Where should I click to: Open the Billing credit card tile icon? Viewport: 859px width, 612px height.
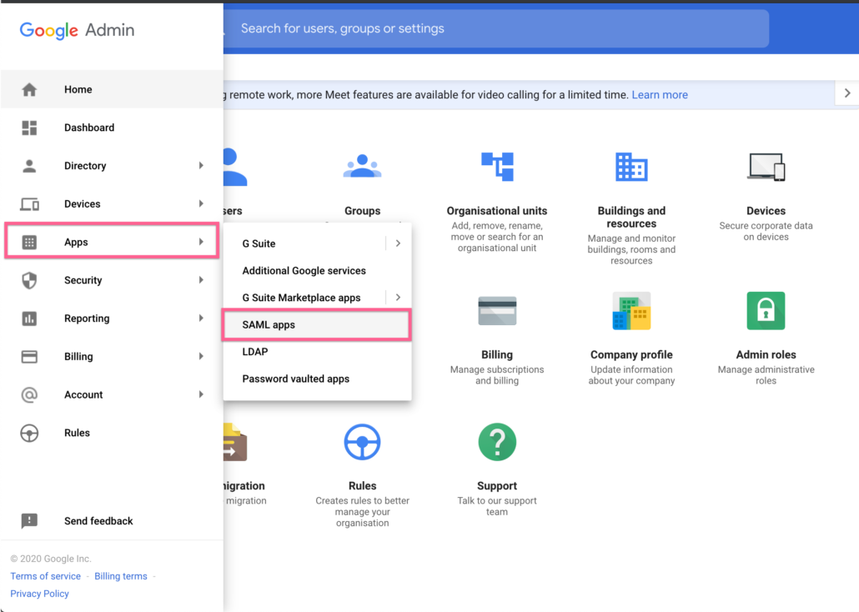point(497,311)
